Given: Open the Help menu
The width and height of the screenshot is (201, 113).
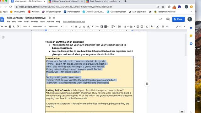Looking at the screenshot, I should [58, 22].
